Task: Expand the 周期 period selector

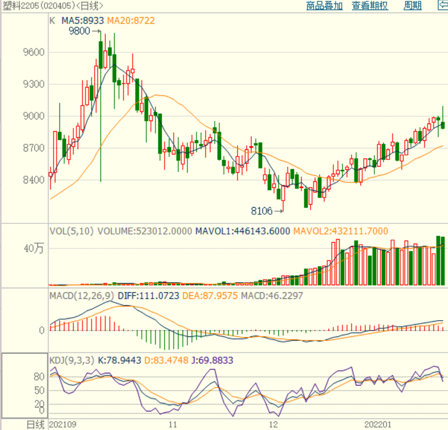Action: click(x=412, y=6)
